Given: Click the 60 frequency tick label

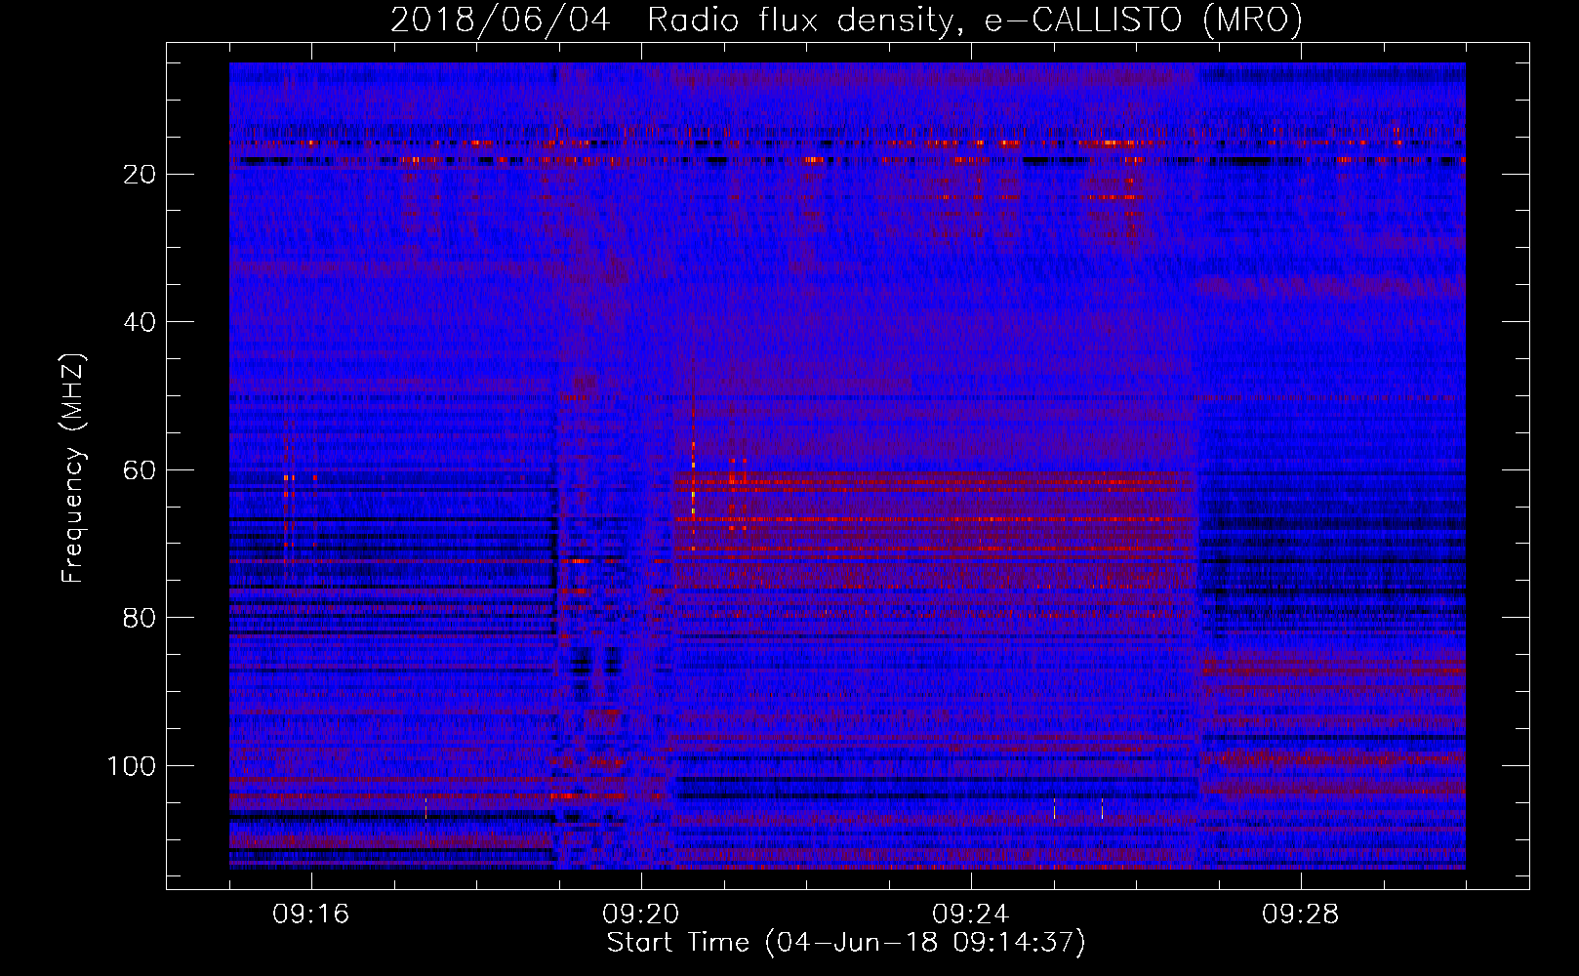Looking at the screenshot, I should click(x=141, y=470).
